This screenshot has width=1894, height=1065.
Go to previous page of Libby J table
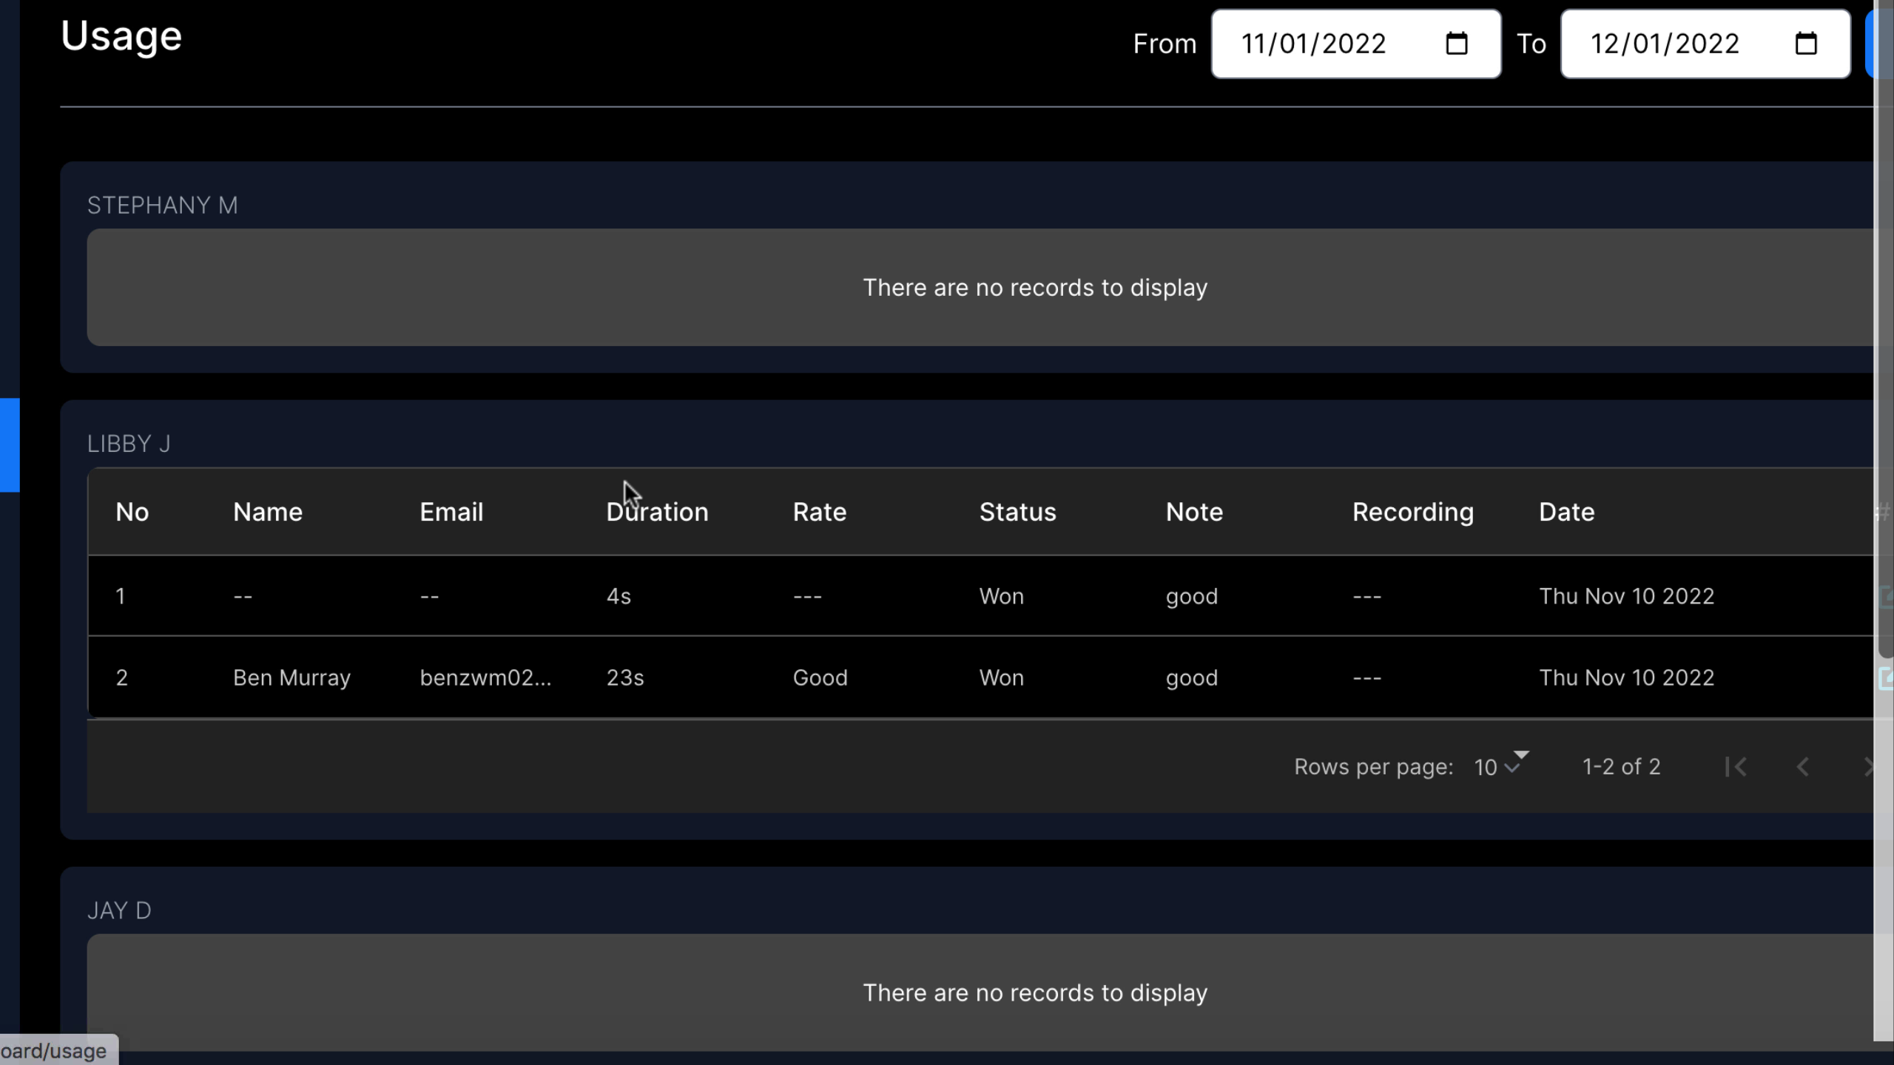[1803, 767]
